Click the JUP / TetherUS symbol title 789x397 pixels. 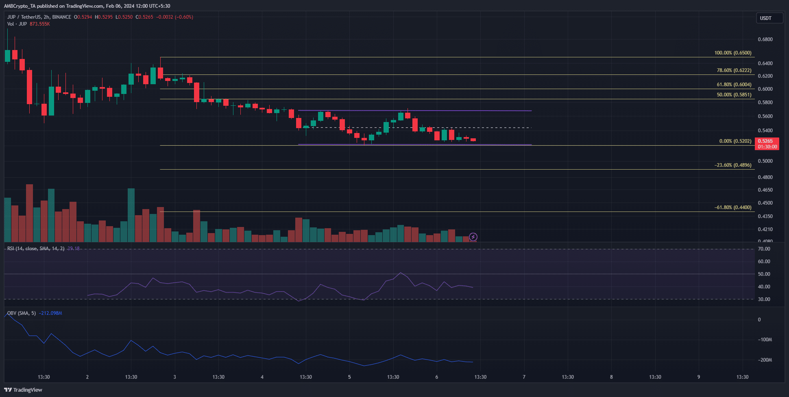[39, 17]
